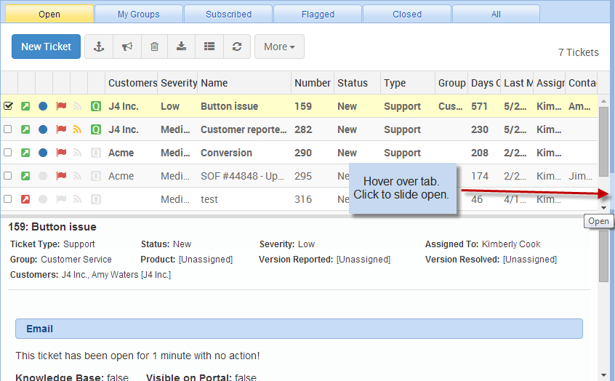Click the download export icon
The height and width of the screenshot is (381, 615).
[x=181, y=47]
